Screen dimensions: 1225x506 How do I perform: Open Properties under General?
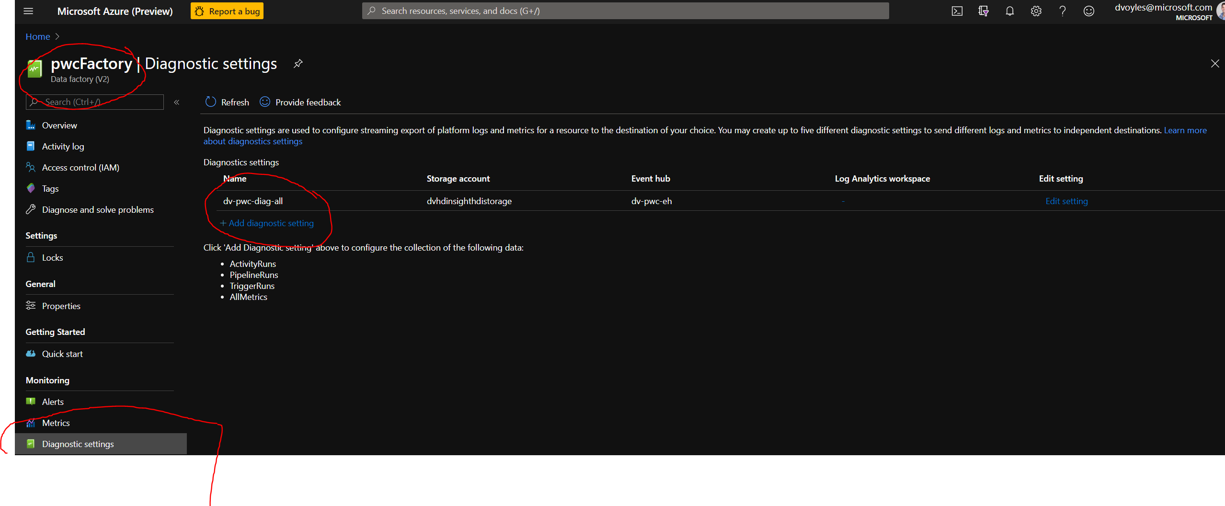[x=61, y=306]
